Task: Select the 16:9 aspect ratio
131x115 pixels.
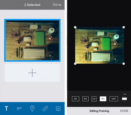Action: pos(114,99)
